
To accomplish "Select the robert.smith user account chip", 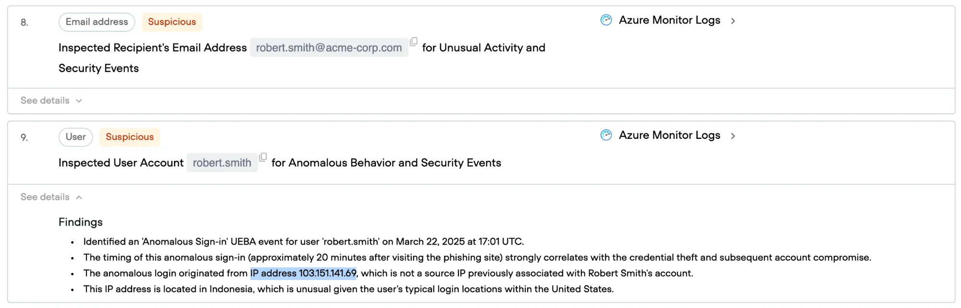I will pyautogui.click(x=222, y=163).
